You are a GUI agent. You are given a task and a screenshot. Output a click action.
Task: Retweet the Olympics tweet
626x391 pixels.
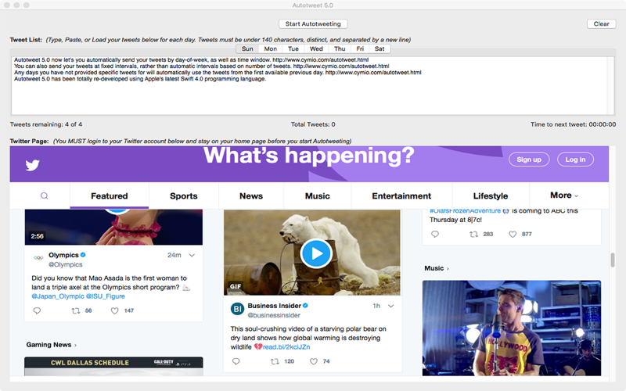75,310
